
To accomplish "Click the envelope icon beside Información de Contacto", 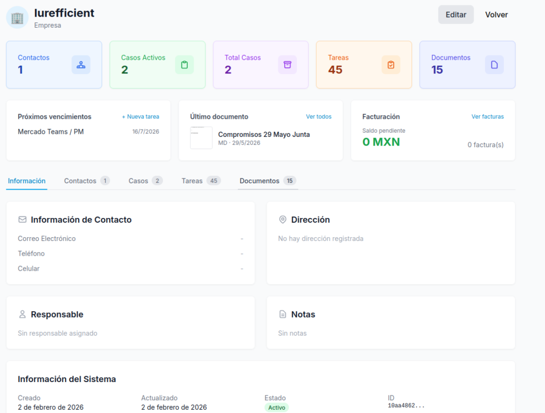I will tap(22, 220).
